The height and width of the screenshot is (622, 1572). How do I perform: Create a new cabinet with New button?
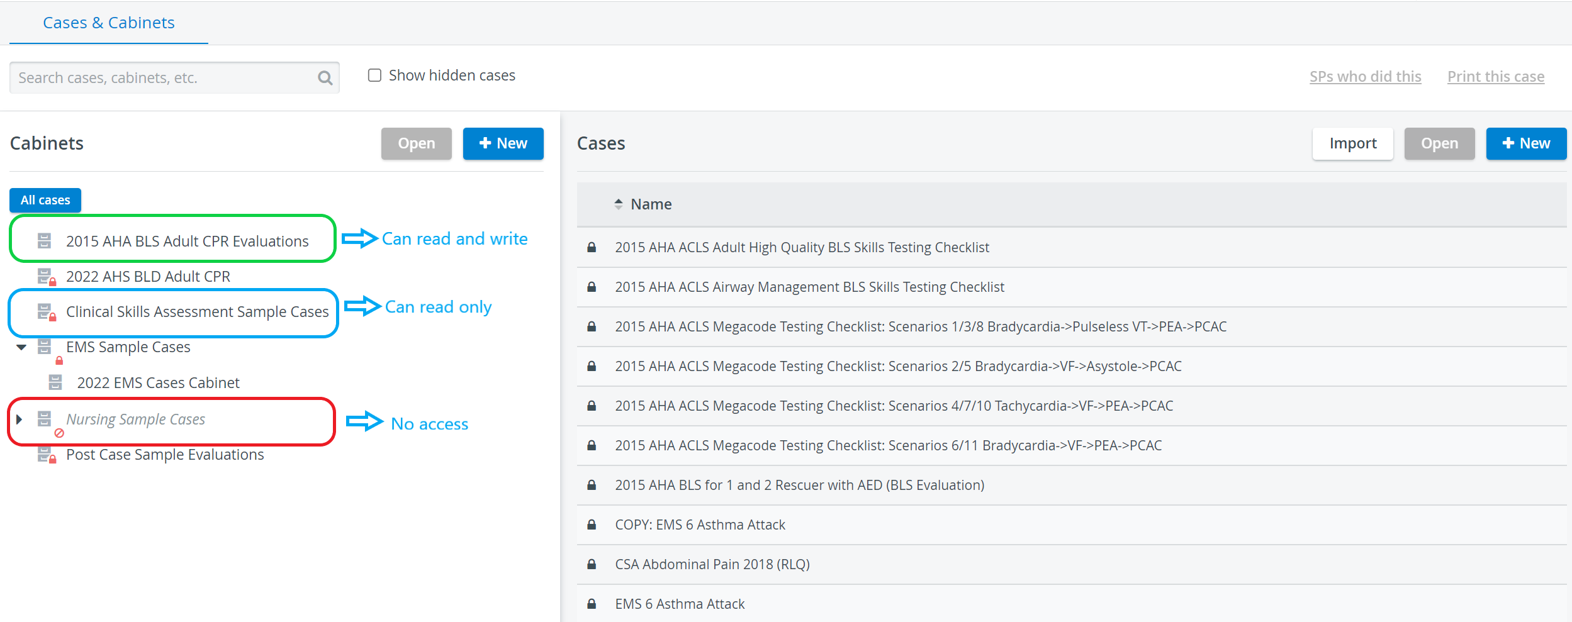tap(503, 143)
